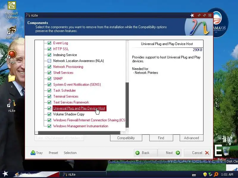The image size is (238, 178).
Task: Open the Selection menu
Action: tap(70, 153)
